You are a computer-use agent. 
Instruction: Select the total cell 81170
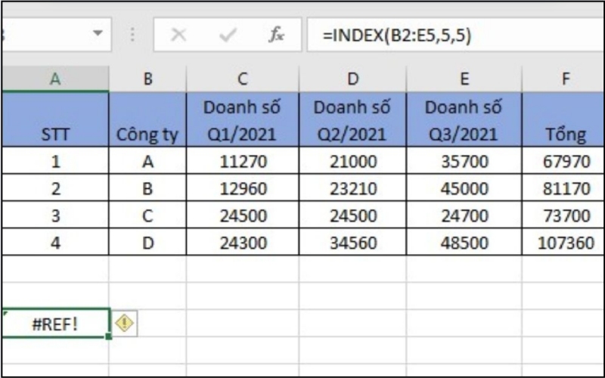563,187
